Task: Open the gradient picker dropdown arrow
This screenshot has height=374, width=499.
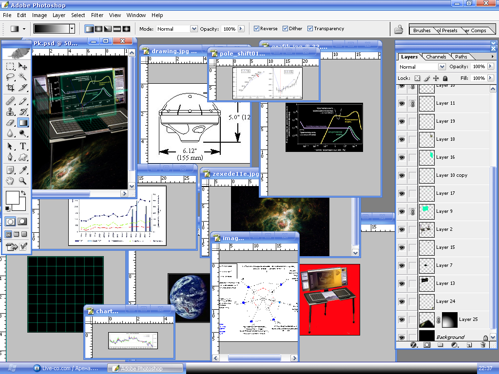Action: (72, 29)
